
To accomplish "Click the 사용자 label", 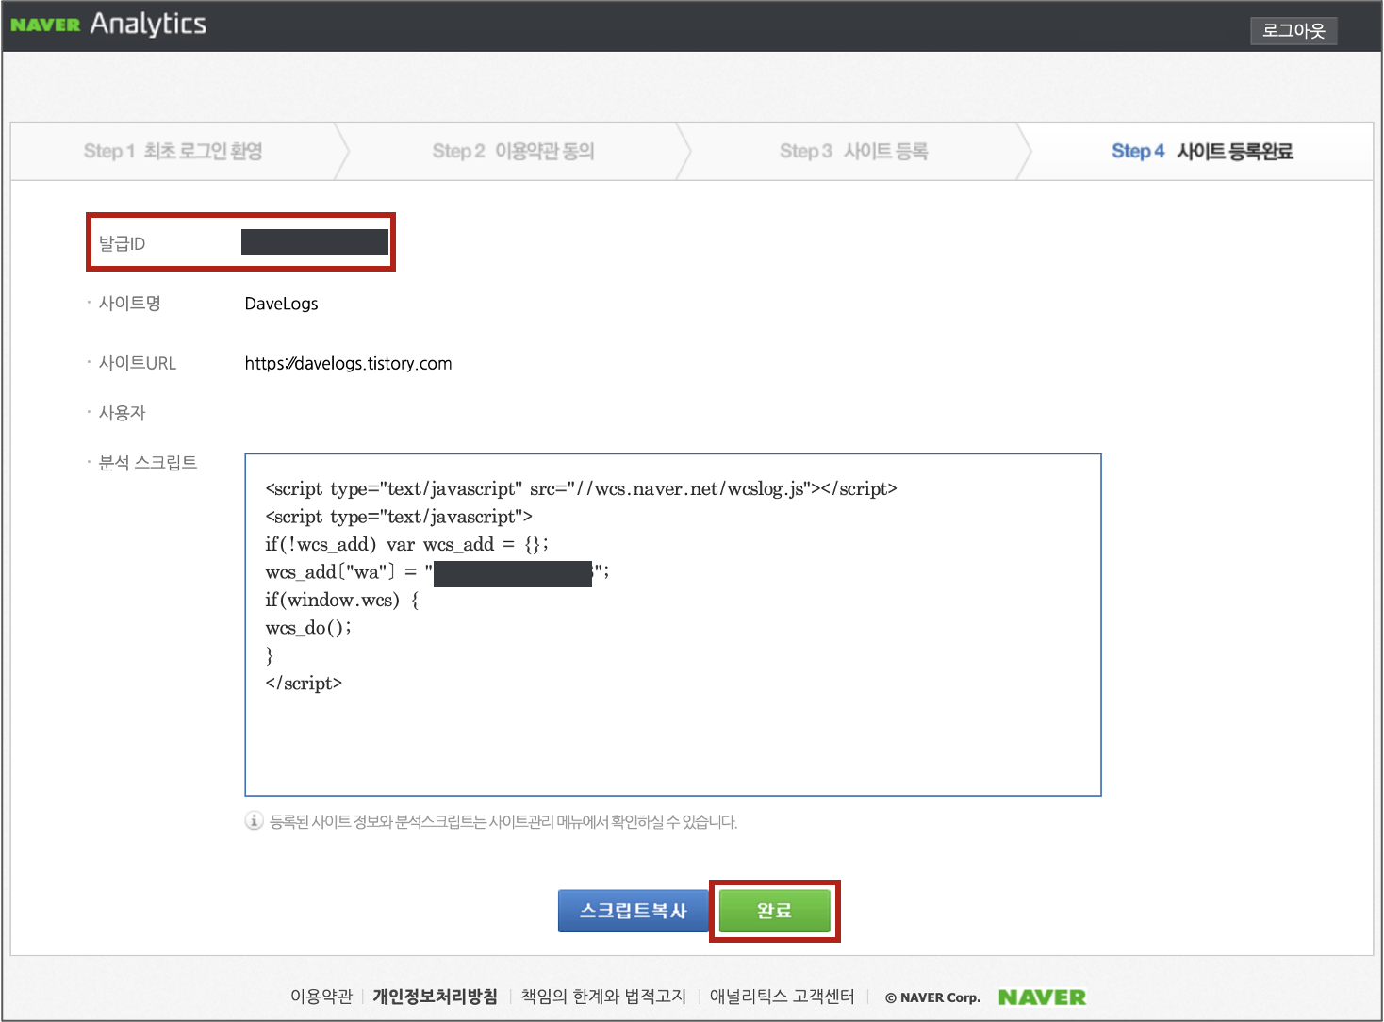I will tap(123, 413).
